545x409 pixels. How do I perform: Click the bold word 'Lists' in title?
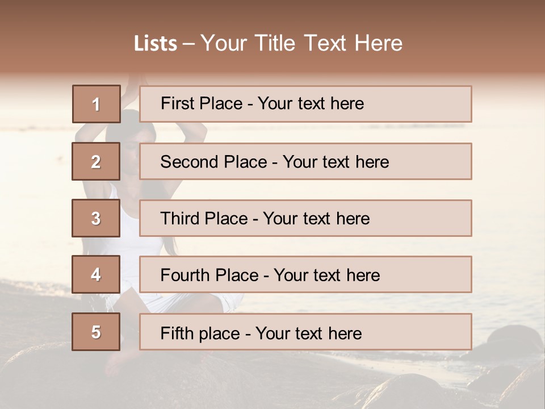coord(156,44)
